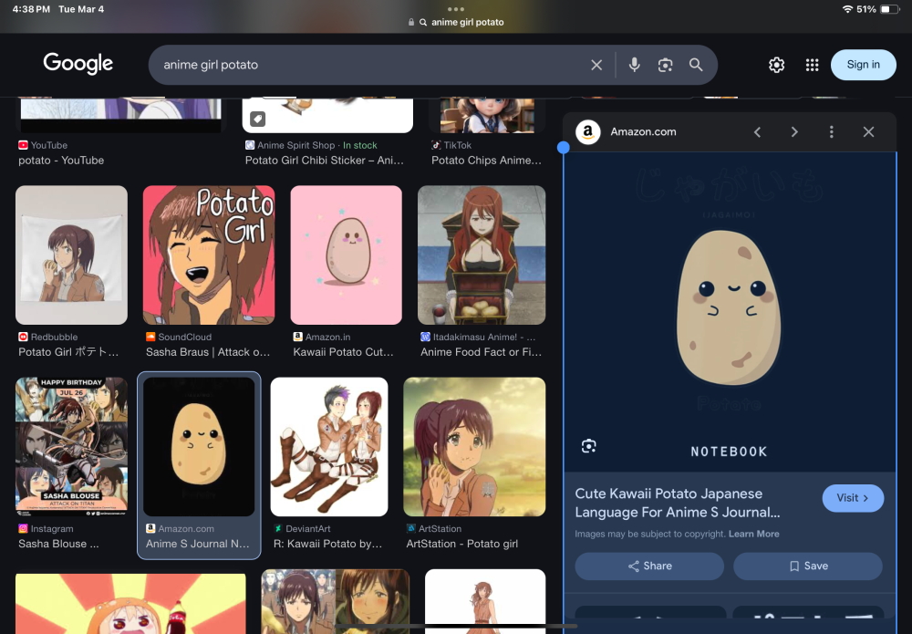
Task: Click Cute Kawaii Potato Japanese Language title
Action: click(x=678, y=504)
